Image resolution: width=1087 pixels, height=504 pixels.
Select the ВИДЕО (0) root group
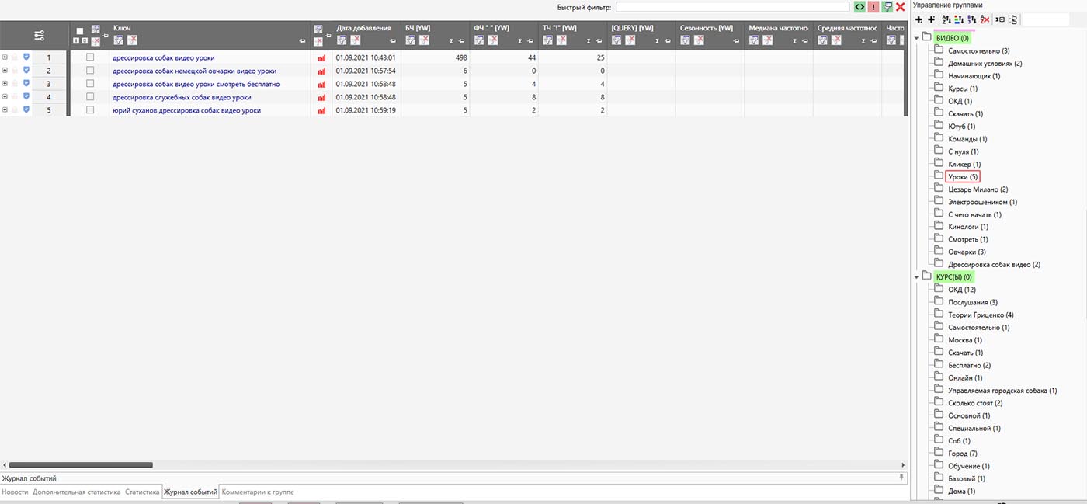point(952,37)
